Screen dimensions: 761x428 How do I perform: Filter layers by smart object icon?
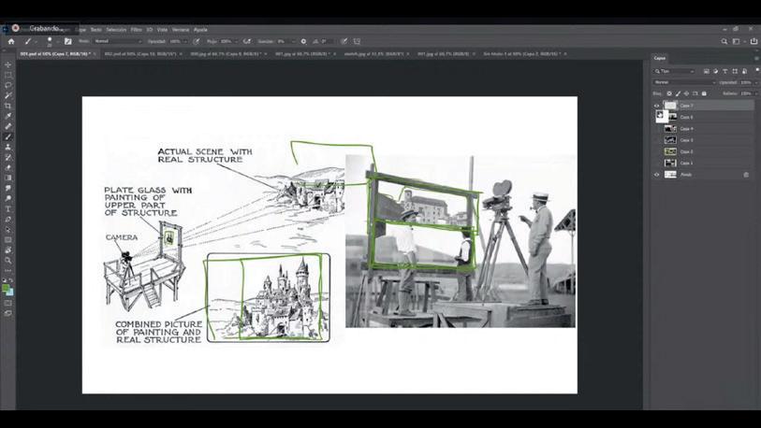pyautogui.click(x=744, y=71)
